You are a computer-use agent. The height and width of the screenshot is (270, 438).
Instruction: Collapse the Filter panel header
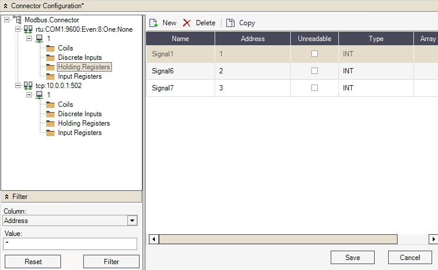coord(6,197)
